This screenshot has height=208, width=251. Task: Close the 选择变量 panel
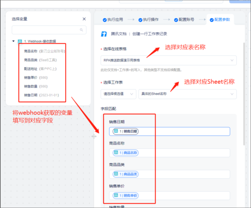click(x=84, y=19)
